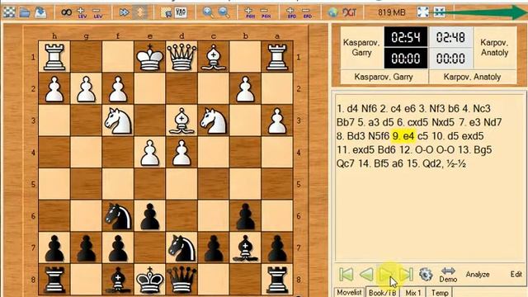Click the white queen on d1
Screen dimensions: 528x297
pos(181,57)
